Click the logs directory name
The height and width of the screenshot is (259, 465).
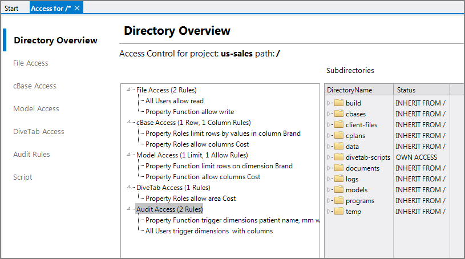(352, 179)
